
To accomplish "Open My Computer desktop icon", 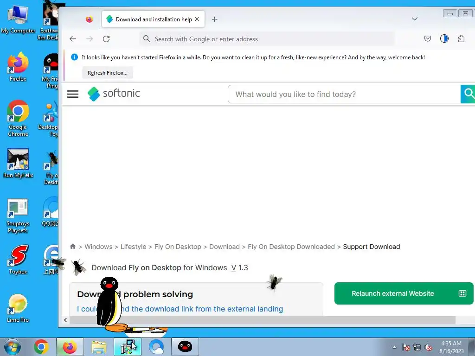I will coord(18,19).
